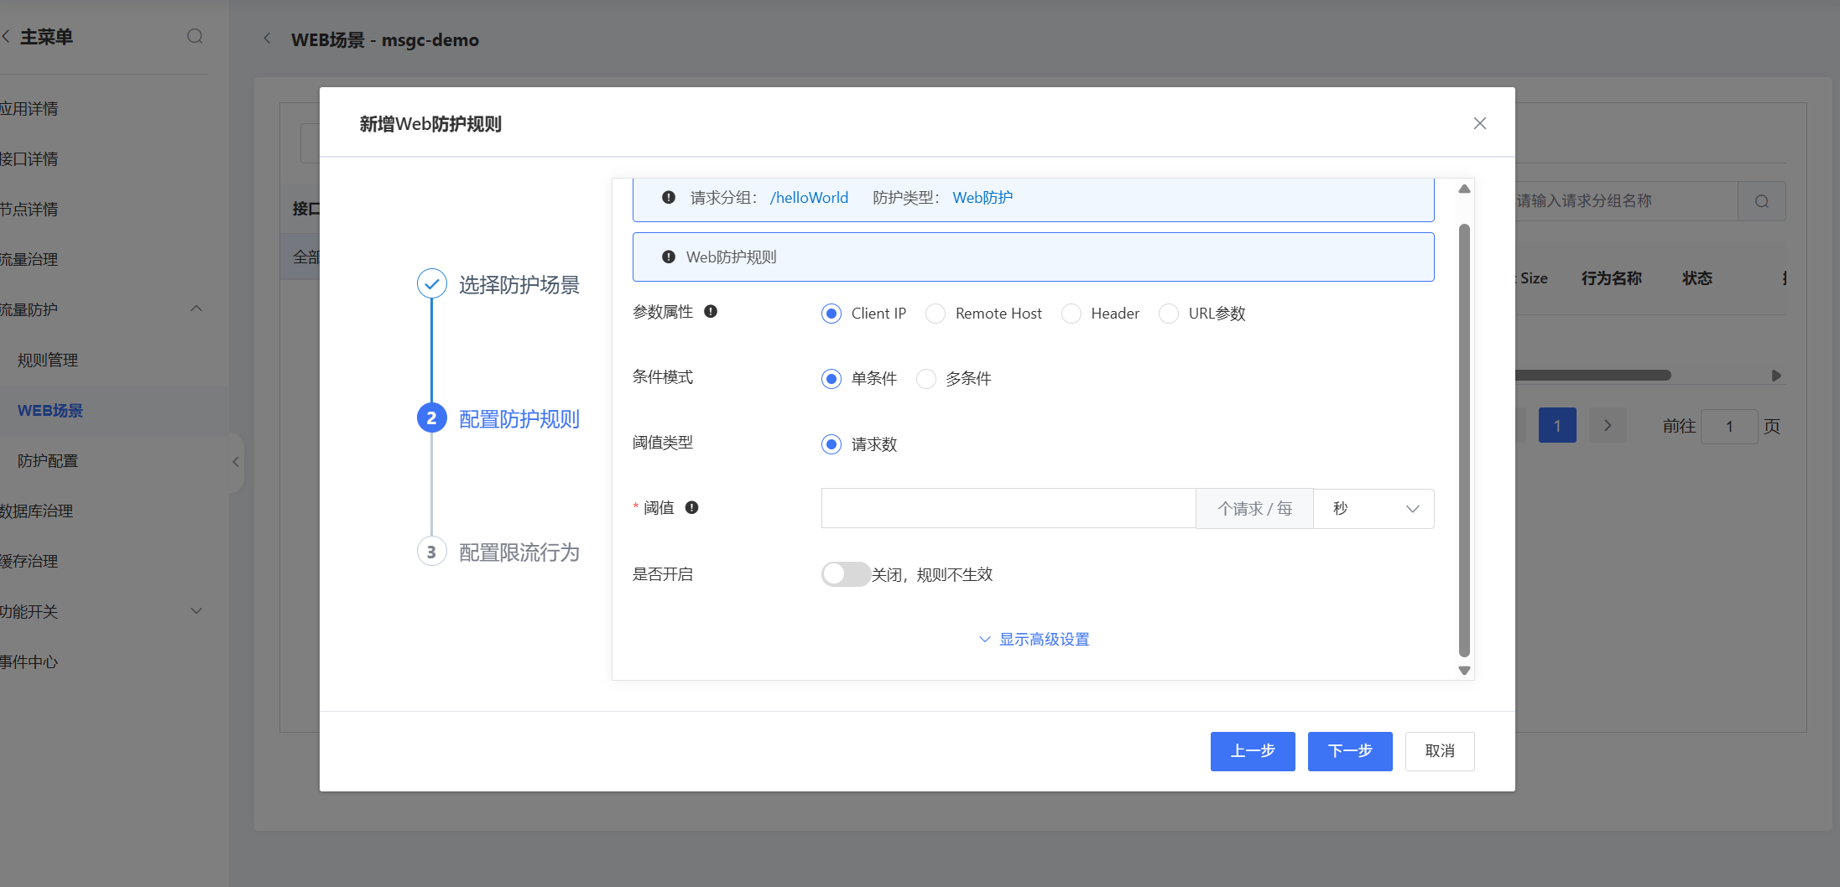Click the info icon next to 阈值
1840x887 pixels.
point(691,507)
